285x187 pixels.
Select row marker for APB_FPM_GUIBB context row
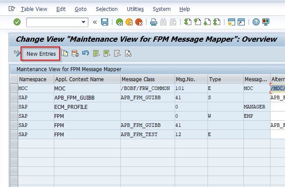point(14,97)
